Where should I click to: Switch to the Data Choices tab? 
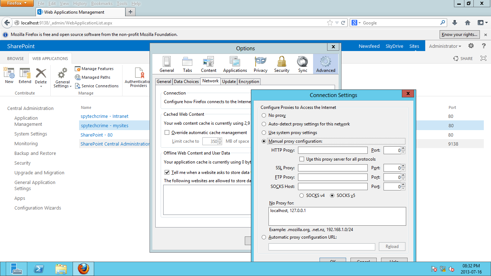click(186, 82)
